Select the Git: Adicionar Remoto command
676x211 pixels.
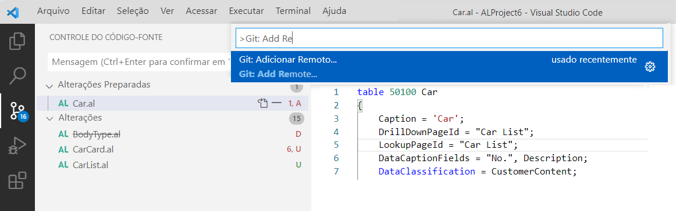point(449,67)
